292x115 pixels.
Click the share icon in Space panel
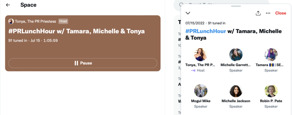(258, 13)
